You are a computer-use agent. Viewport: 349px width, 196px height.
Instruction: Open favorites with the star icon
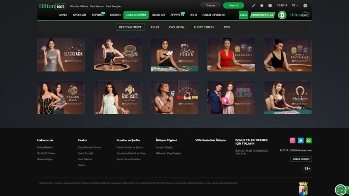pyautogui.click(x=261, y=5)
